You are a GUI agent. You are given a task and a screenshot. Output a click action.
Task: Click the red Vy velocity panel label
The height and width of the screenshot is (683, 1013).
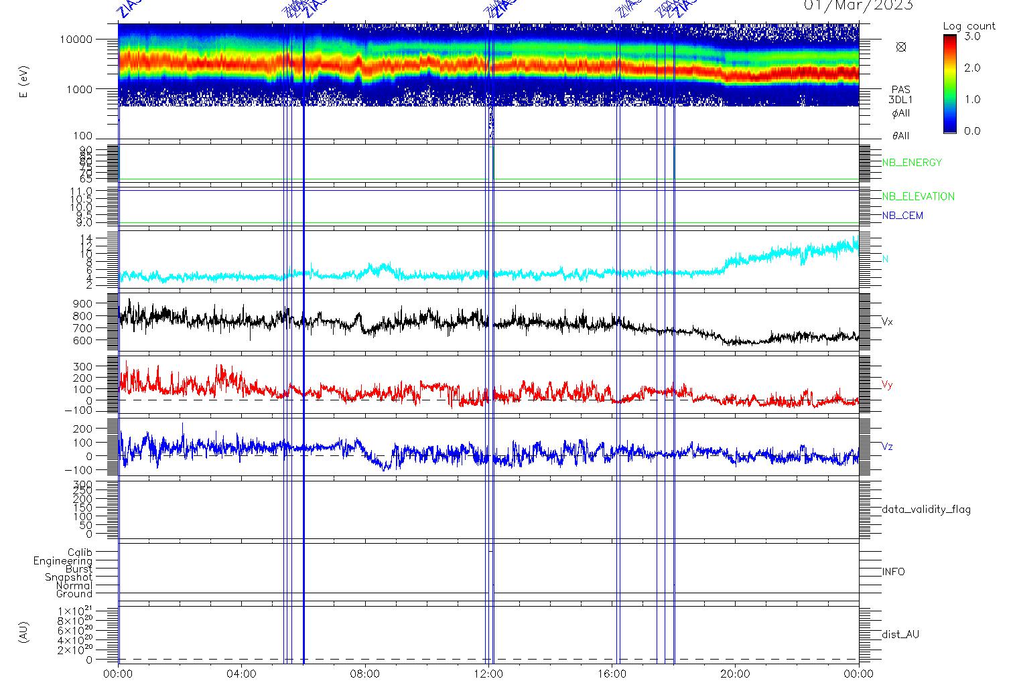pos(887,385)
